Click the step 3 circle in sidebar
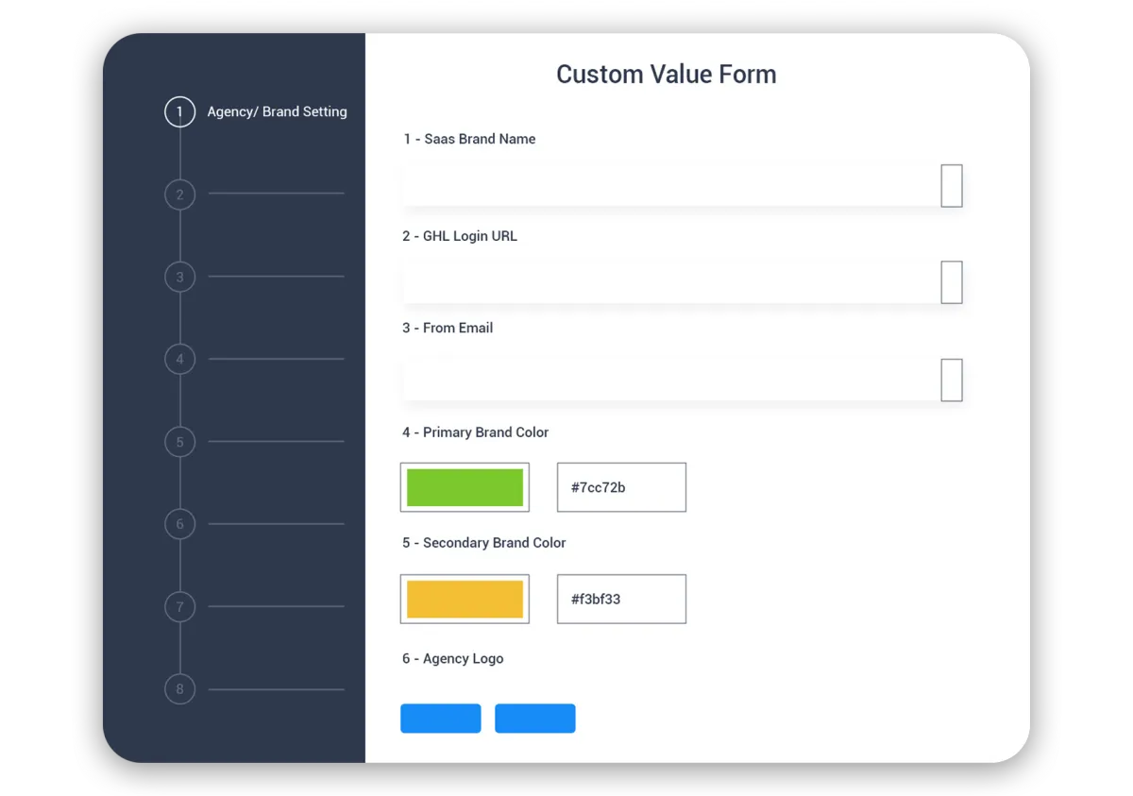The width and height of the screenshot is (1133, 796). pyautogui.click(x=179, y=277)
